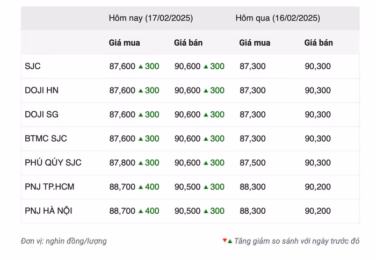
Task: Click the Đơn vị: nghìn đồng/lượng note
Action: coord(64,241)
